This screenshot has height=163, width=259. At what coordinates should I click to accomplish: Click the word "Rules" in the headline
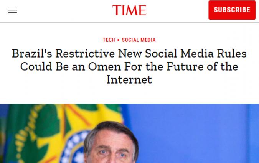pos(233,53)
